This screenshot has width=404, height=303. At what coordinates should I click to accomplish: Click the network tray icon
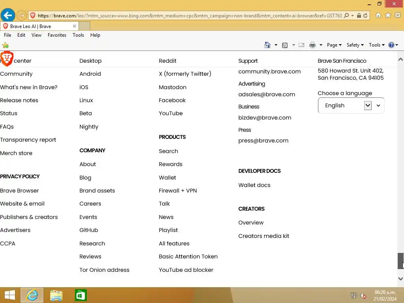coord(354,296)
